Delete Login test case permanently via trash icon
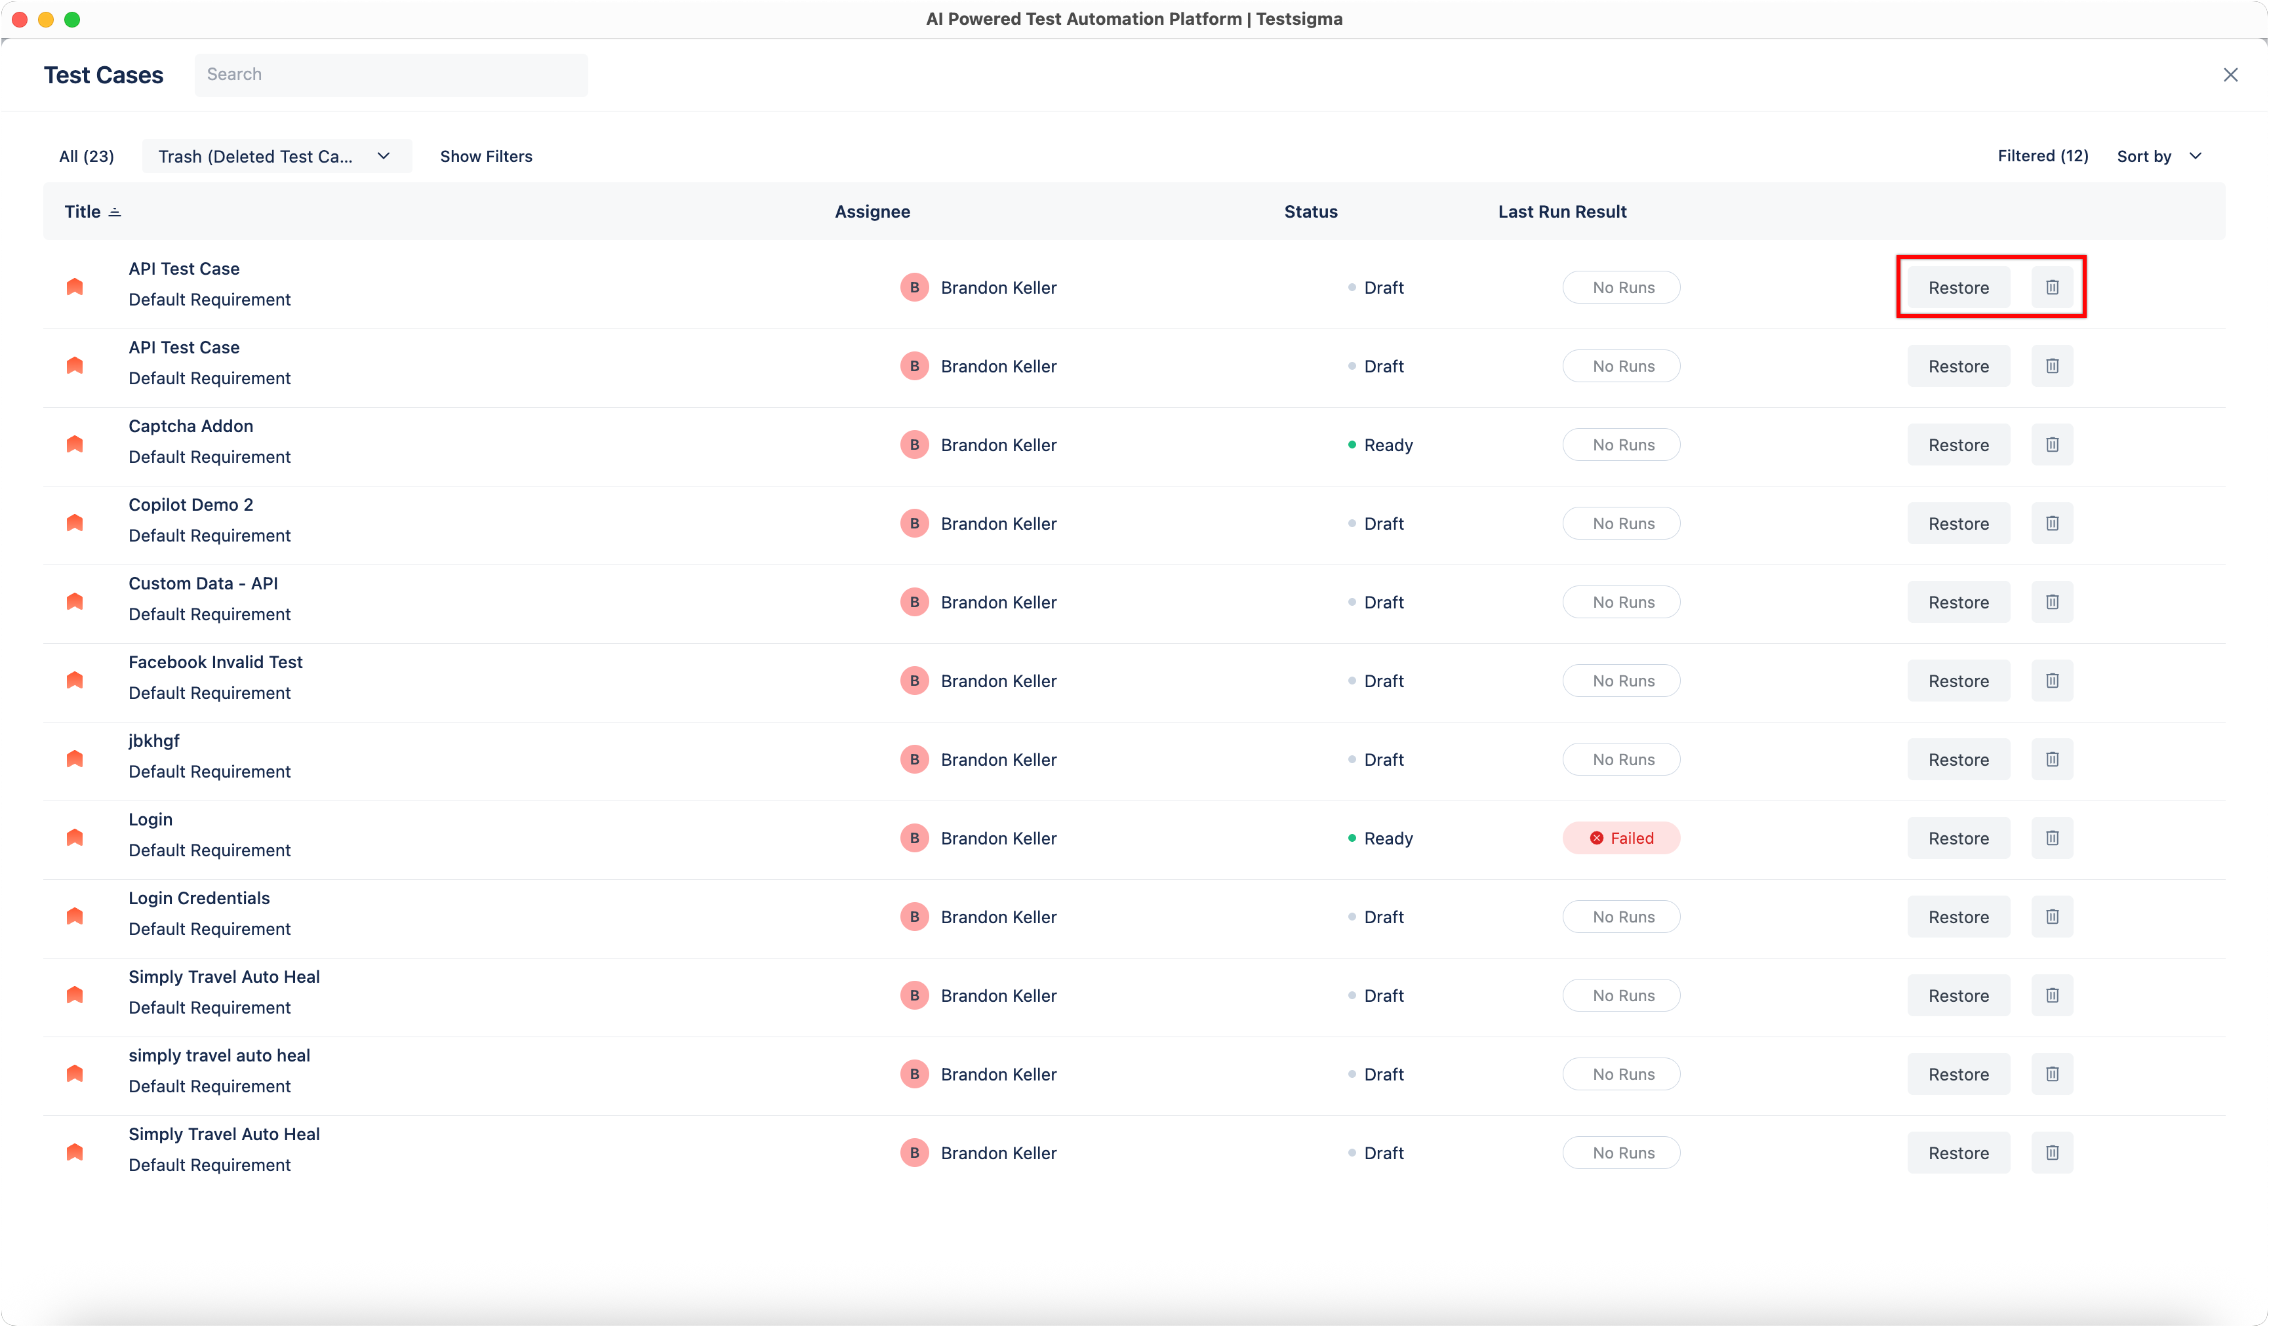This screenshot has height=1327, width=2269. tap(2051, 838)
